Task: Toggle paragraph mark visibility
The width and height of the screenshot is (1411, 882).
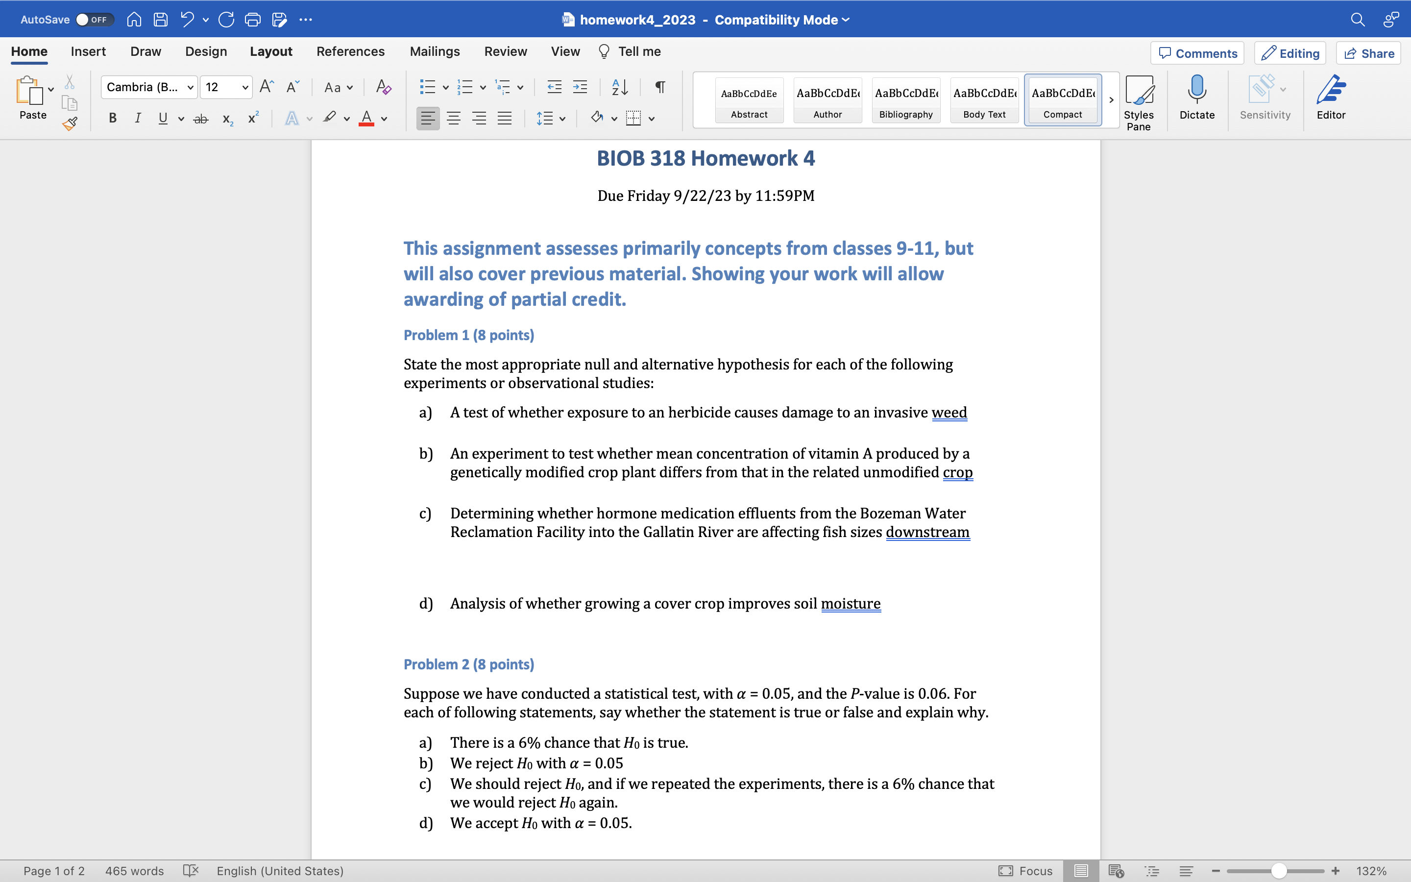Action: click(x=659, y=87)
